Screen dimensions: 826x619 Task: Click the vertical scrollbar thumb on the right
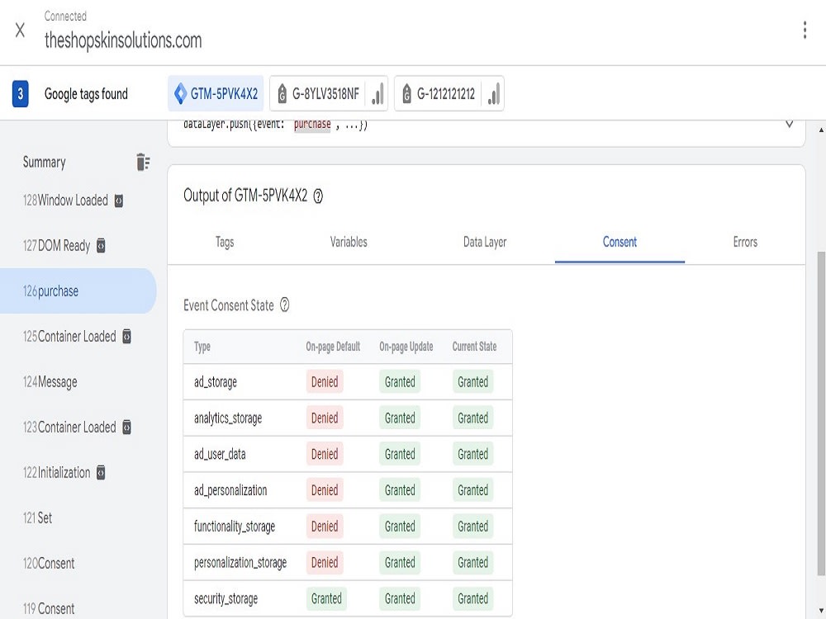[821, 413]
